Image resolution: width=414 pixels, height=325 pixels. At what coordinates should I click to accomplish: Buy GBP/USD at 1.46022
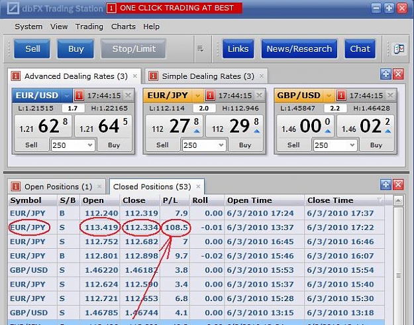pos(366,126)
